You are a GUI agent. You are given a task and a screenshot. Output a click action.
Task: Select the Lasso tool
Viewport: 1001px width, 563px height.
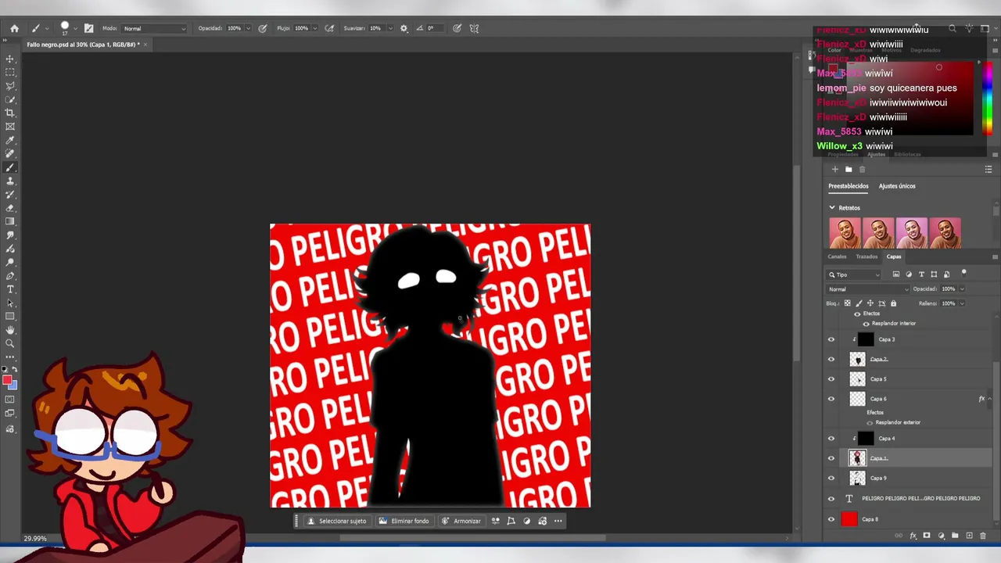[10, 86]
